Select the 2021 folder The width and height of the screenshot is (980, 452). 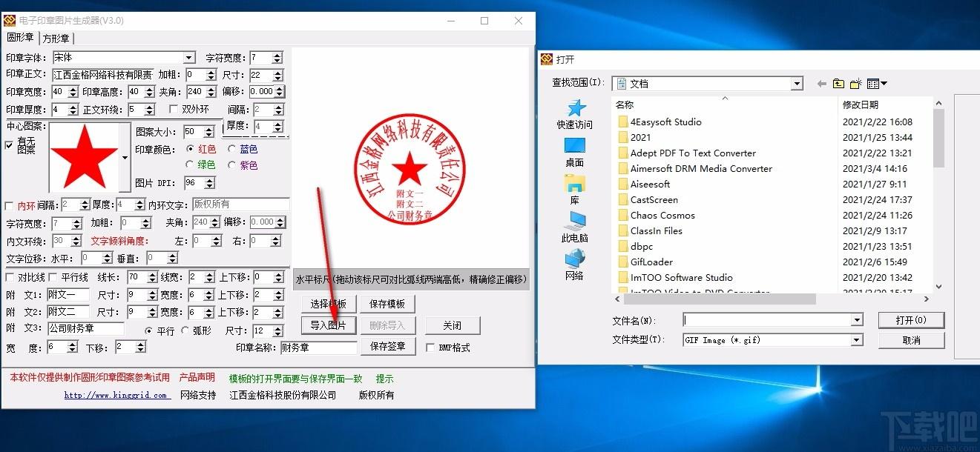click(634, 137)
